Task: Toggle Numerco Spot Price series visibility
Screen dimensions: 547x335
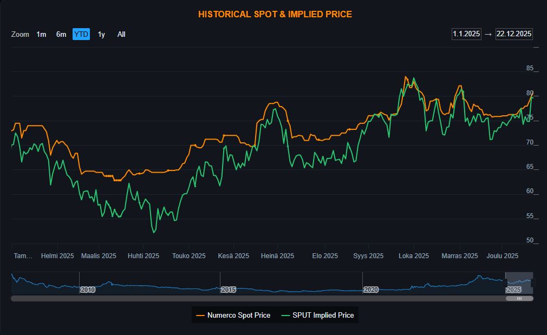Action: point(238,315)
